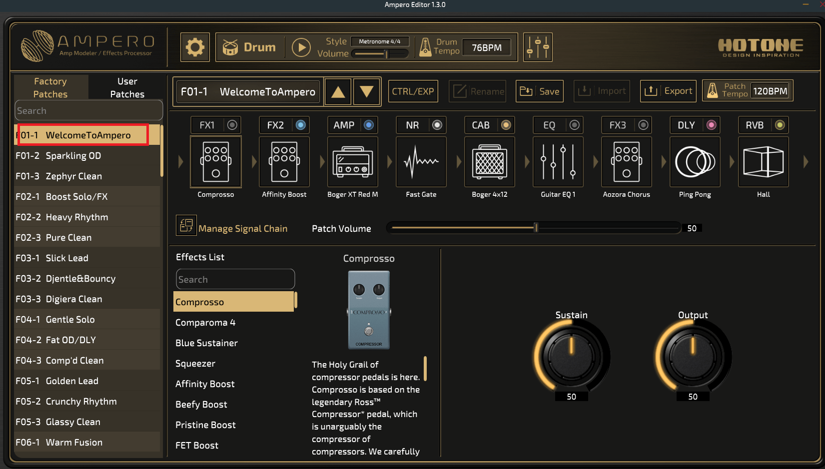Toggle DLY module on/off
This screenshot has width=825, height=469.
click(712, 125)
